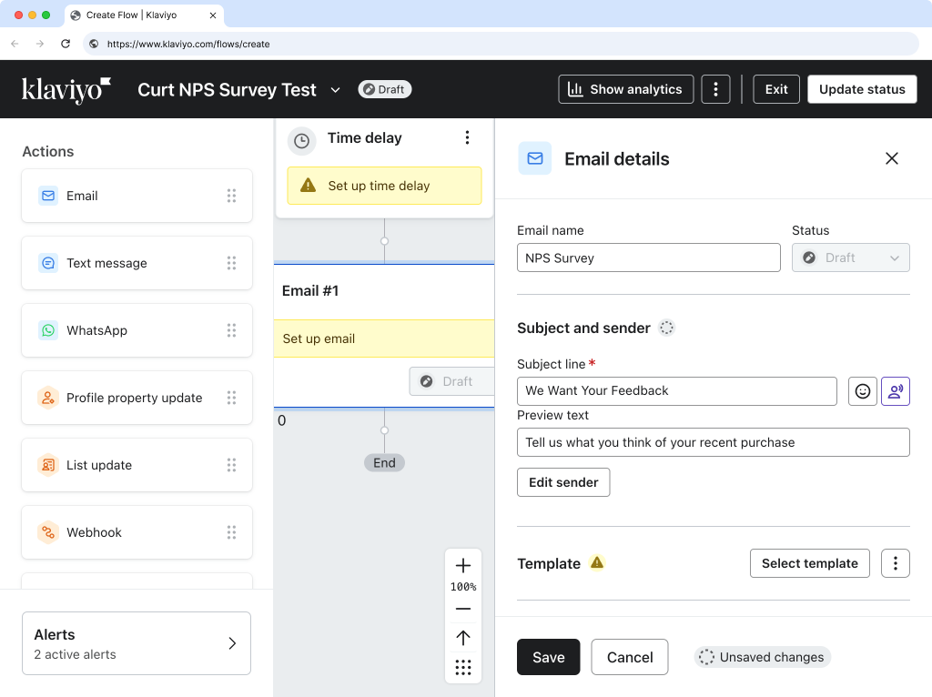
Task: Click the zoom out minus control
Action: (463, 609)
